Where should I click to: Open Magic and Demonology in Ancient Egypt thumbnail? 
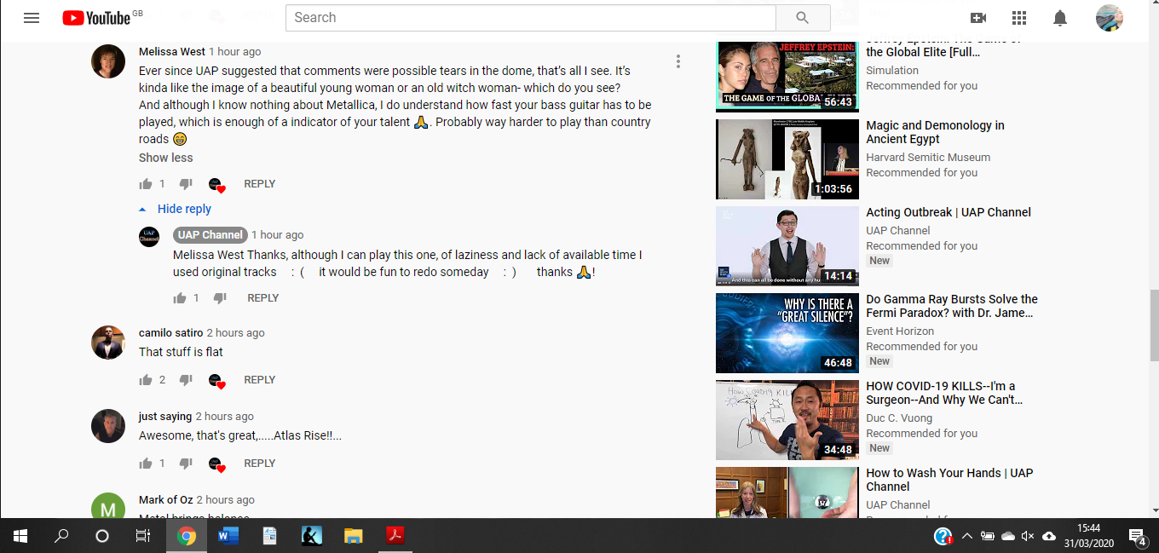click(787, 159)
